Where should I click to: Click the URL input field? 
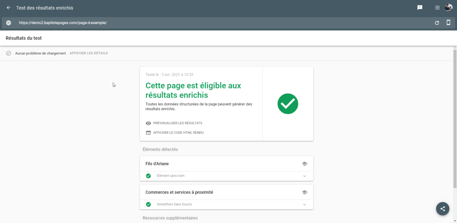point(221,23)
